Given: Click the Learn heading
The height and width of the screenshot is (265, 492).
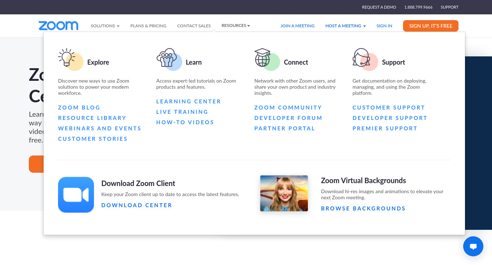Looking at the screenshot, I should (194, 62).
